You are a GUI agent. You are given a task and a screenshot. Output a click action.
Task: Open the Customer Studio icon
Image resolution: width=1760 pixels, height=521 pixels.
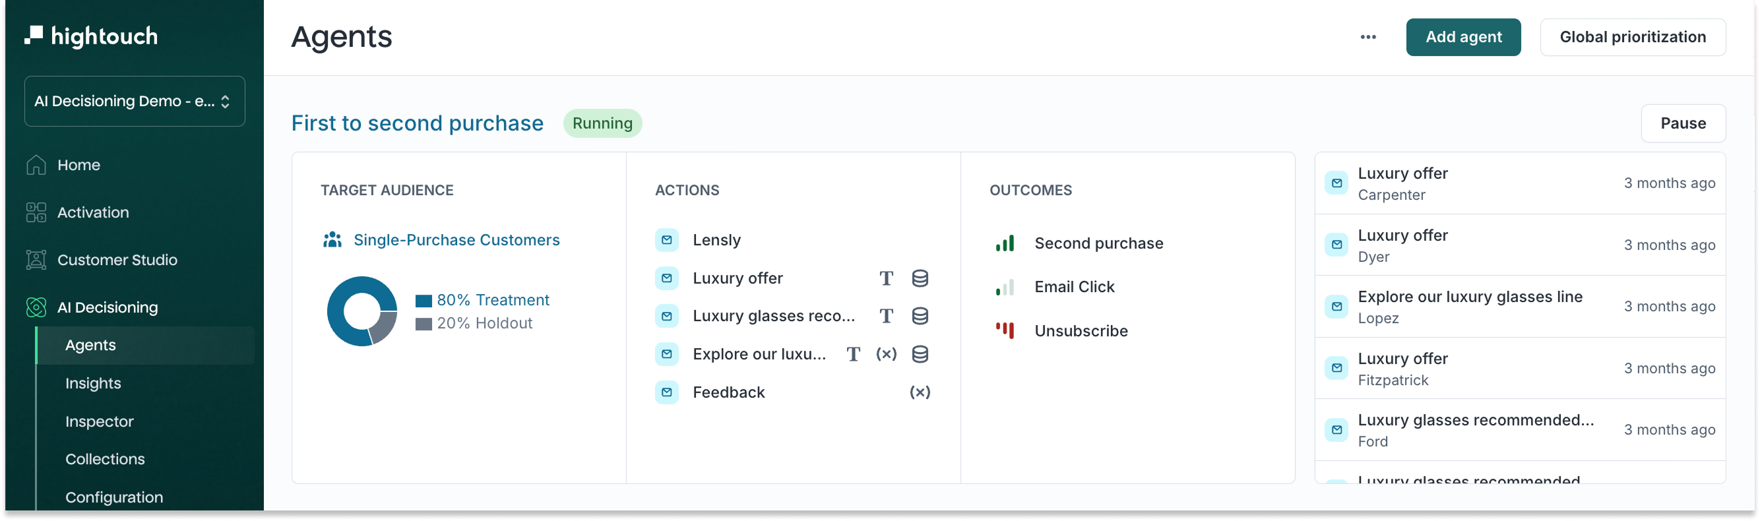coord(36,260)
